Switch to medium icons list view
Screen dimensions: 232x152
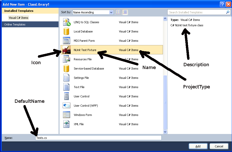(x=125, y=12)
